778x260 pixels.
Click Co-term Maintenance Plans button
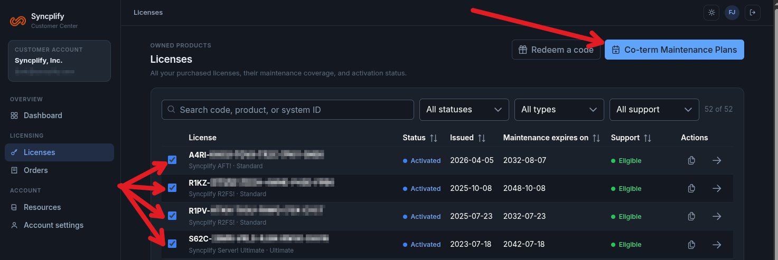pyautogui.click(x=674, y=50)
